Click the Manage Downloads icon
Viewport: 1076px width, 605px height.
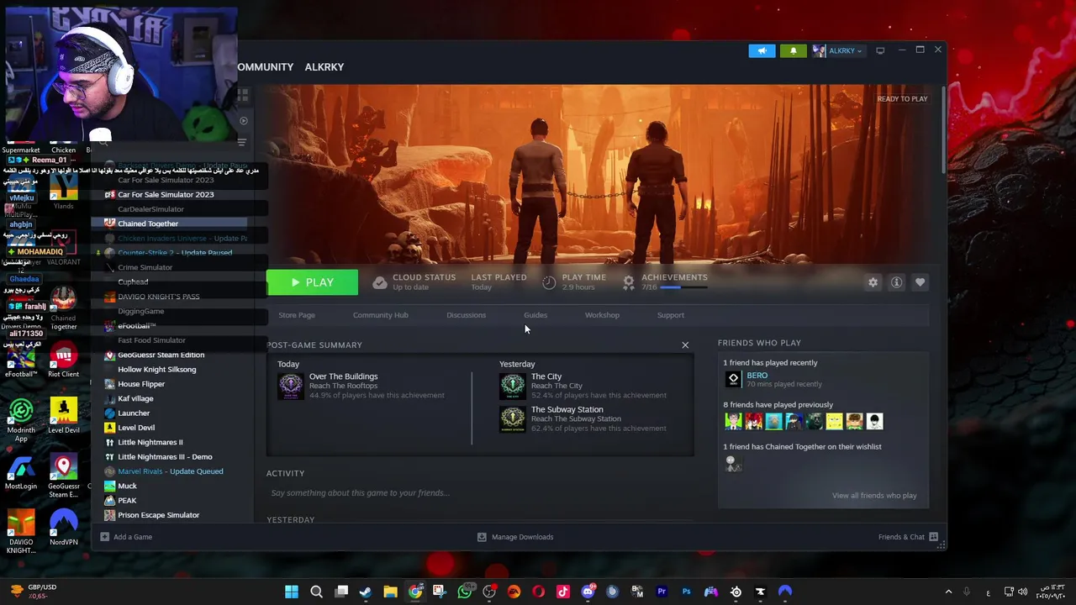(482, 537)
